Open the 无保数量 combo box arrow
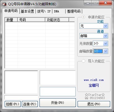Viewport: 114px width, 112px height. (x=105, y=43)
